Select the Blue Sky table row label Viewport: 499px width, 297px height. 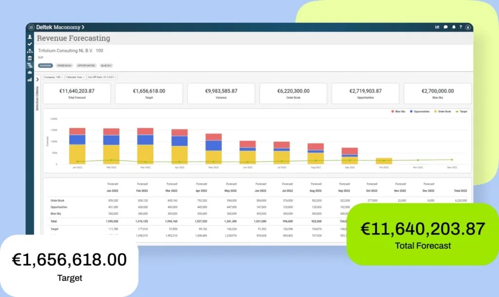pos(56,214)
